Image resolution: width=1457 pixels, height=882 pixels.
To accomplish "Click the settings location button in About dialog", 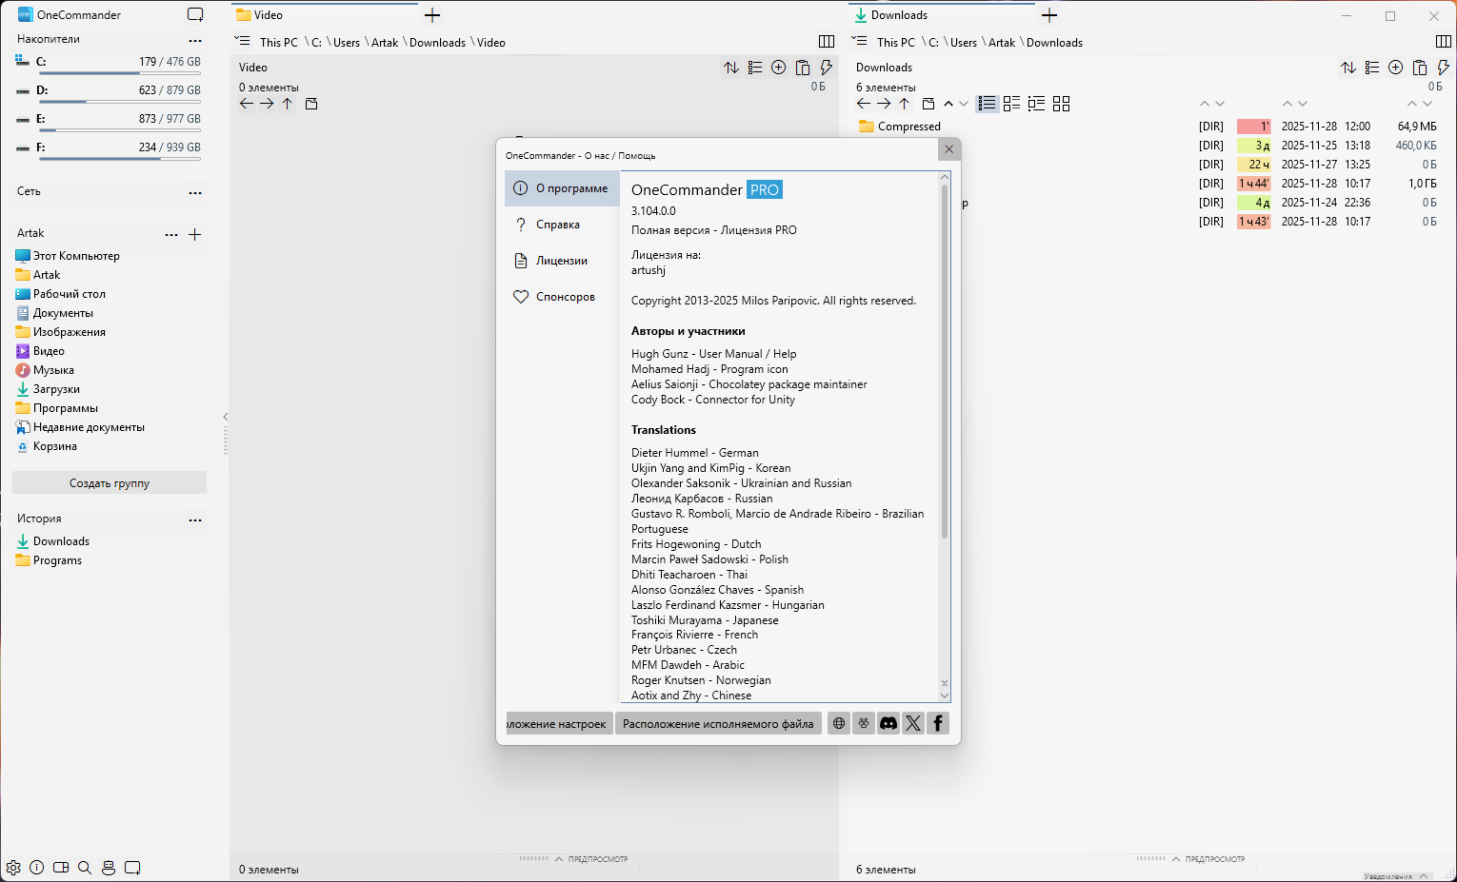I will (x=559, y=724).
